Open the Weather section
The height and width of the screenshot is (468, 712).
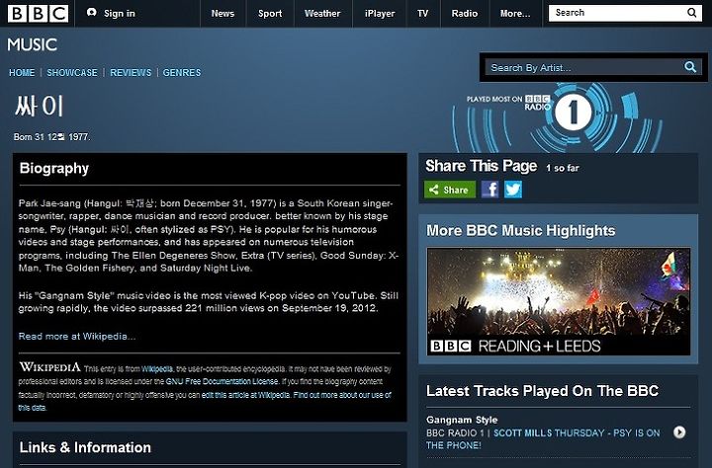(x=322, y=14)
